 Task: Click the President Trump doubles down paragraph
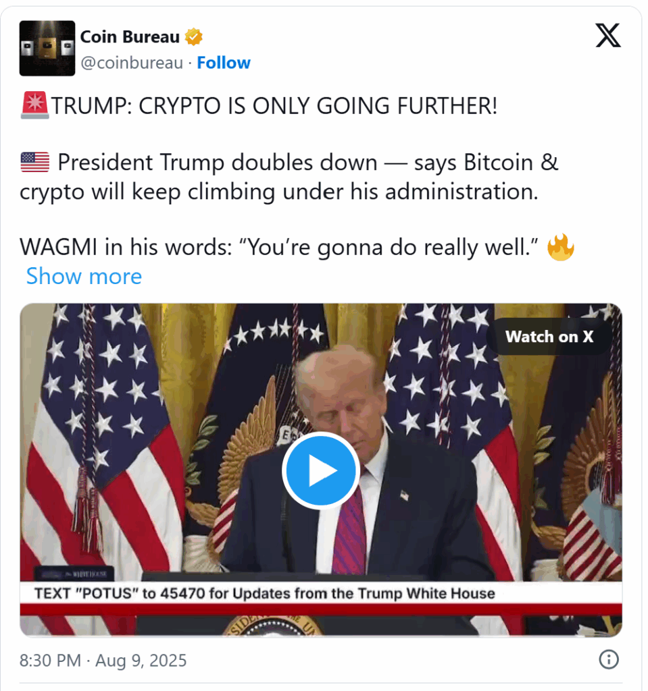point(289,177)
